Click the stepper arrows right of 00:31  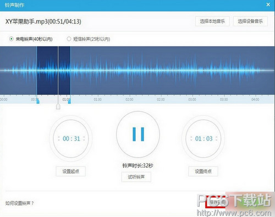click(x=84, y=138)
